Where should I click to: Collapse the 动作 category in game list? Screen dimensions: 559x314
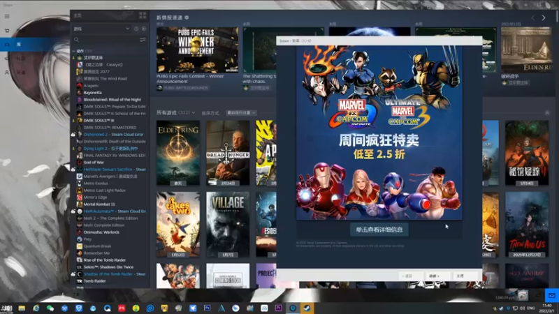[74, 51]
